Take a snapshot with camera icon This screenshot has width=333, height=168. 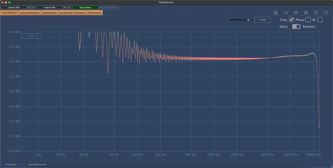306,13
